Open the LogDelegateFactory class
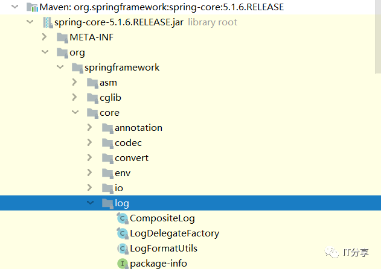The height and width of the screenshot is (269, 381). [174, 233]
